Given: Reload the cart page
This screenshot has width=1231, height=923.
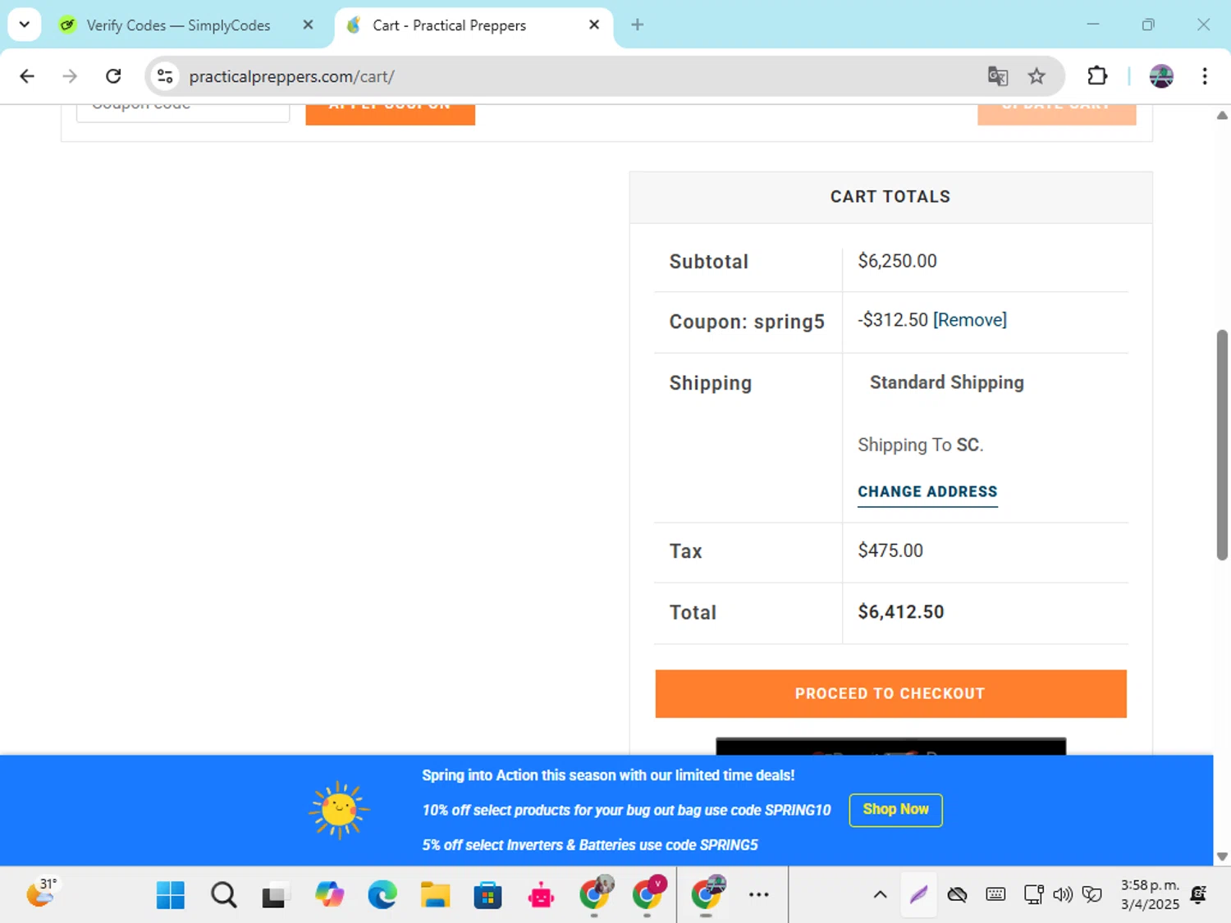Looking at the screenshot, I should coord(113,76).
